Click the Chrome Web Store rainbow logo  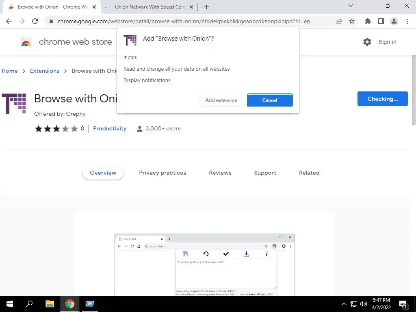pos(26,42)
